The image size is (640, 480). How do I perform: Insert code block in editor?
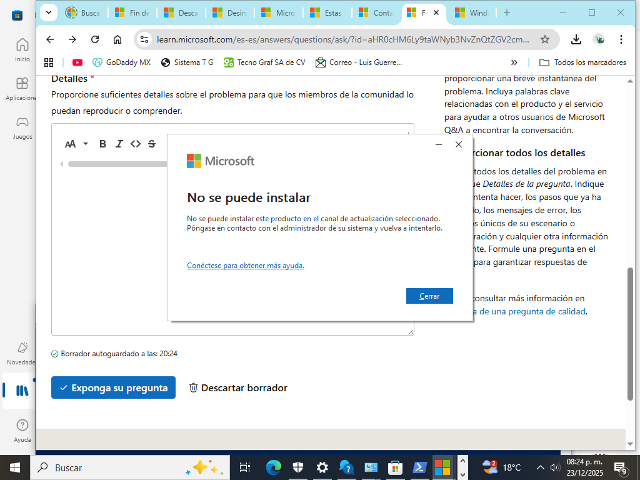136,144
